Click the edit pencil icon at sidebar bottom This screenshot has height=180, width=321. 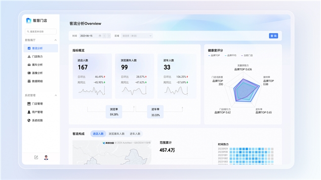(x=36, y=157)
